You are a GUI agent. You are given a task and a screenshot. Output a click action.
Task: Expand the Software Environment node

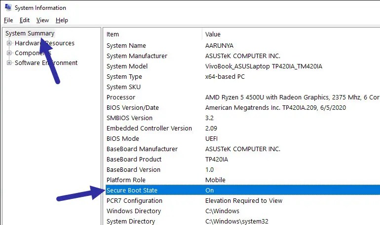(x=9, y=63)
